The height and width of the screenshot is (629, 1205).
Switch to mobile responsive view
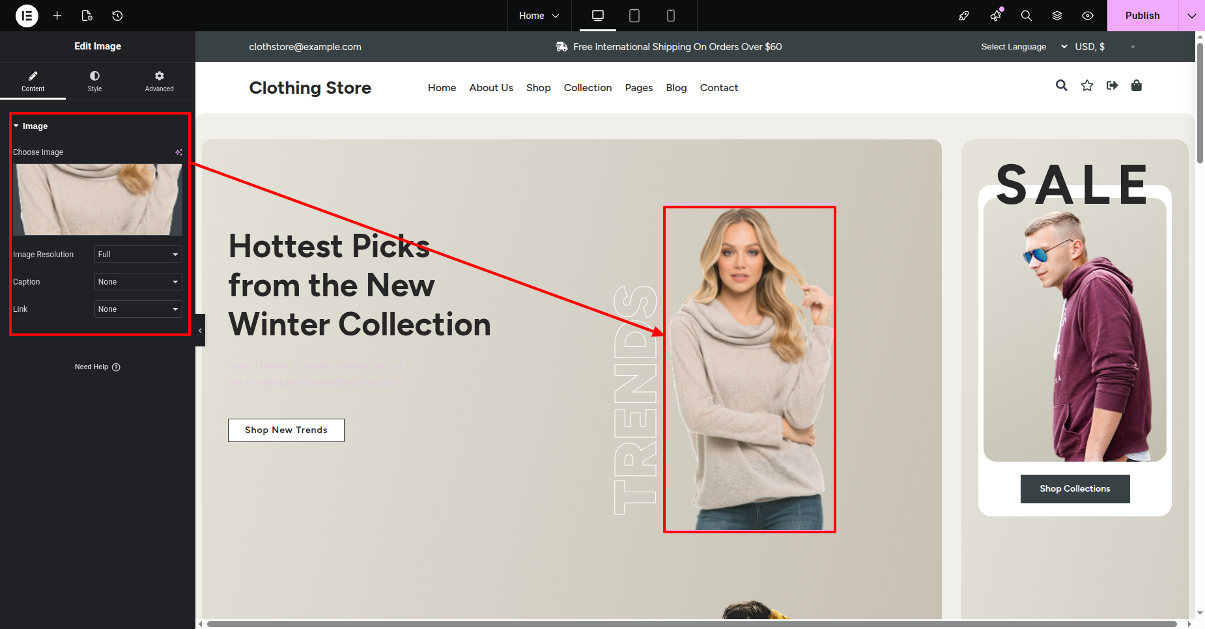(x=670, y=16)
